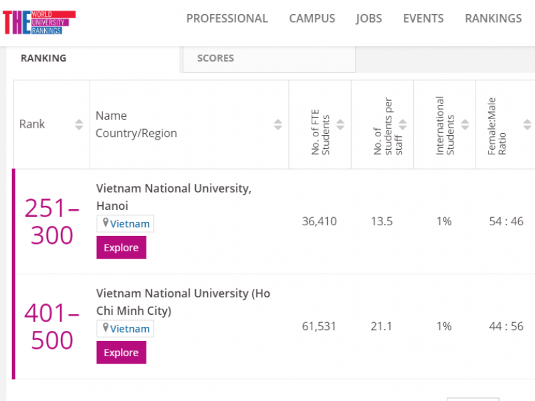The width and height of the screenshot is (535, 401).
Task: Explore Vietnam National University, Hanoi
Action: pos(121,247)
